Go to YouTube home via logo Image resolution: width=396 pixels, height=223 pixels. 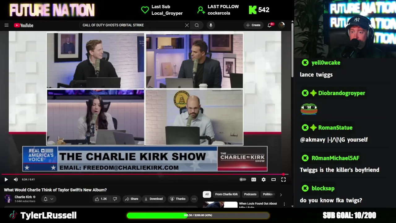coord(24,25)
